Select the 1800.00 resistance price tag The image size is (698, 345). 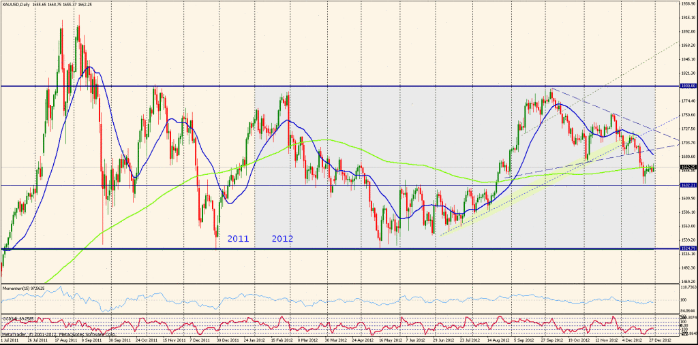[687, 86]
